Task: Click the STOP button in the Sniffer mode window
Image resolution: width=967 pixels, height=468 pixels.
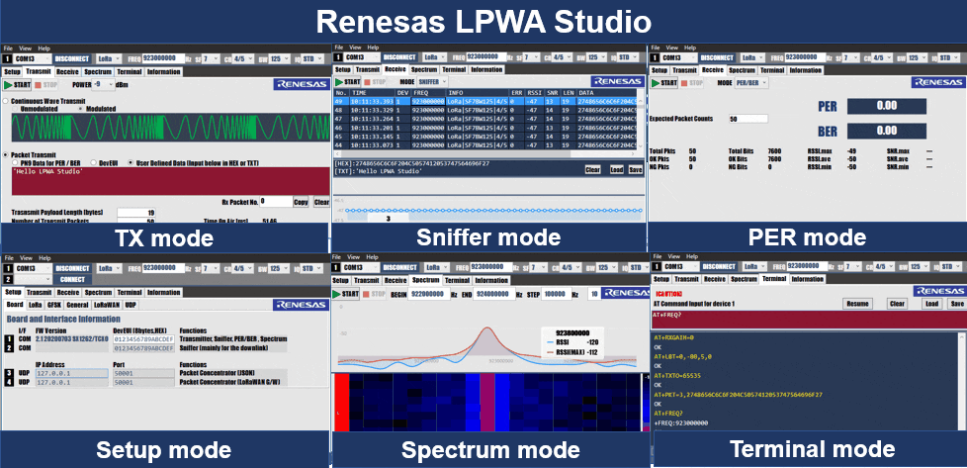Action: pyautogui.click(x=377, y=81)
